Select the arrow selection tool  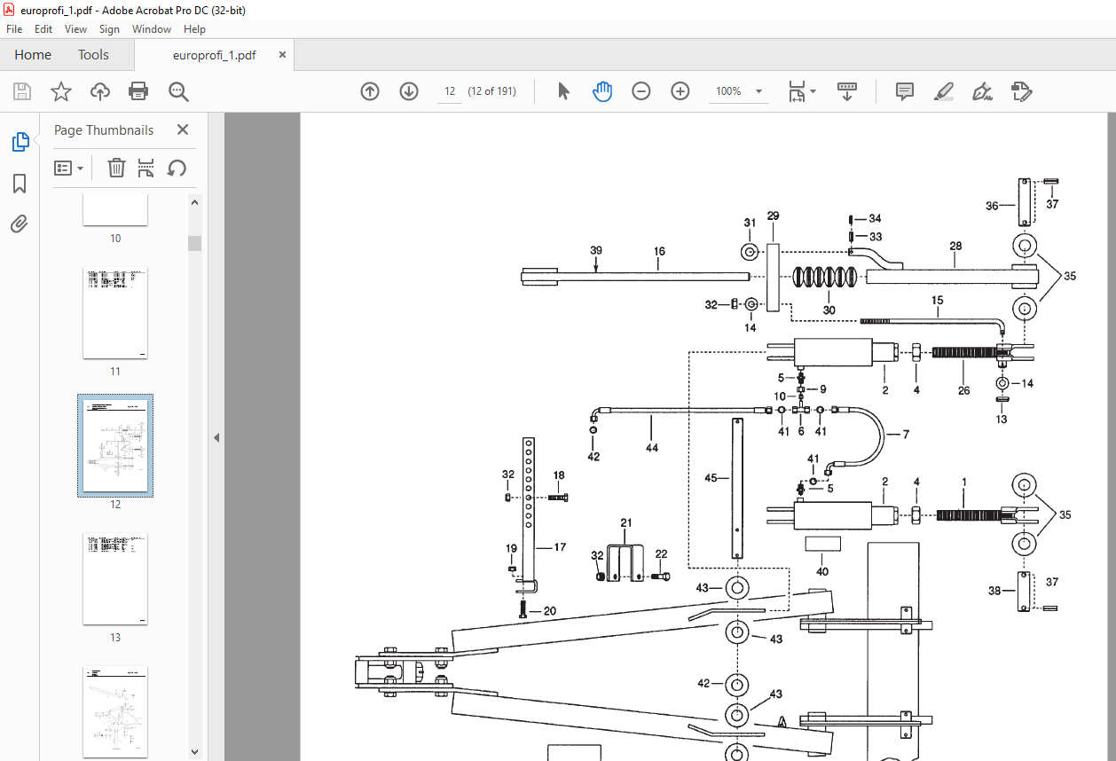click(563, 91)
